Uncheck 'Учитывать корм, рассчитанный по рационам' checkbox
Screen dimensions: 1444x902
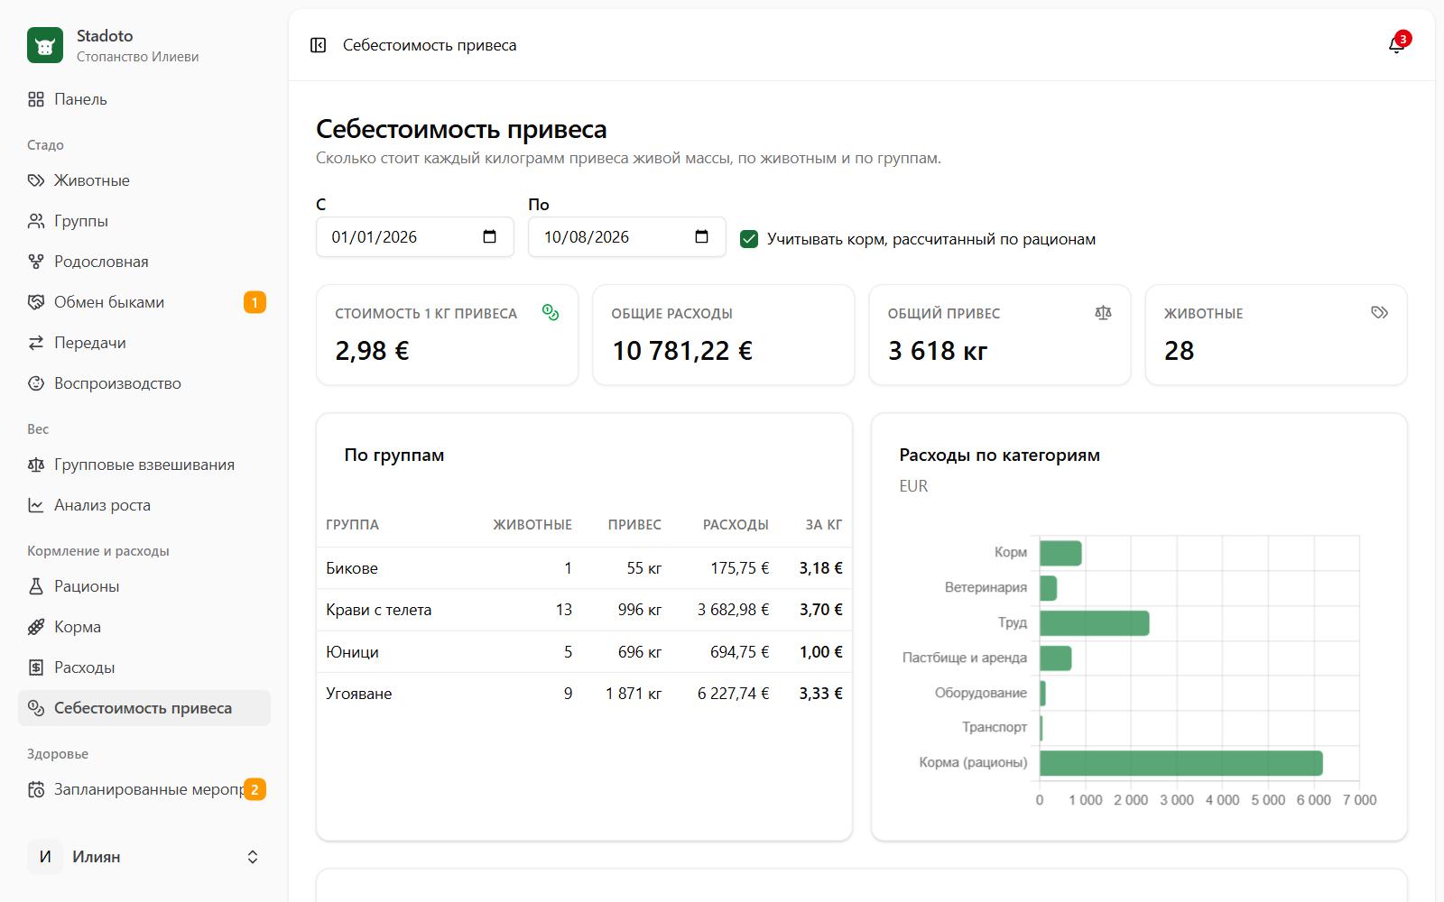tap(749, 239)
